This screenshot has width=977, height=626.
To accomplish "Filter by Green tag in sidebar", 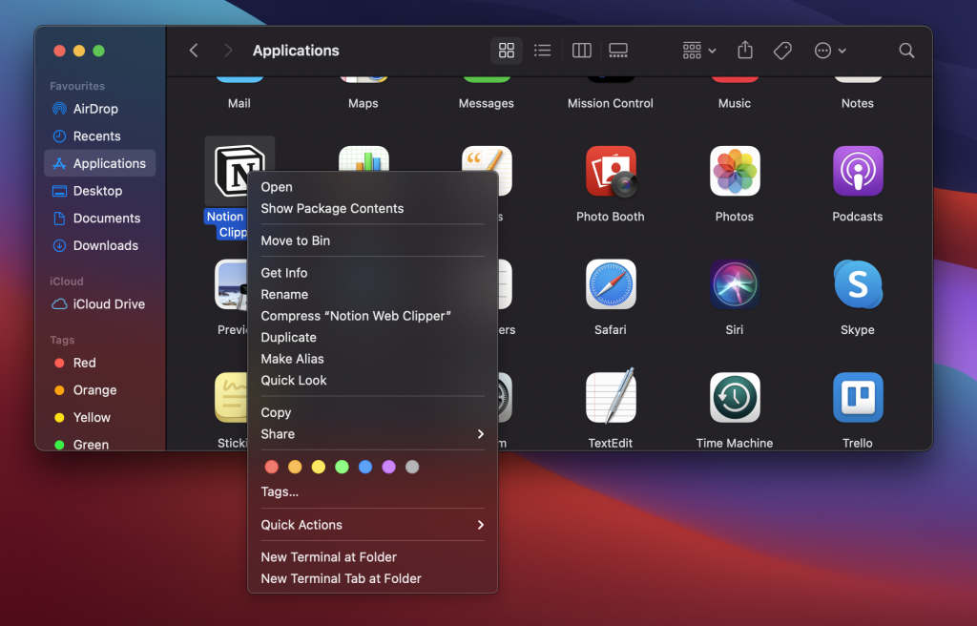I will tap(99, 444).
